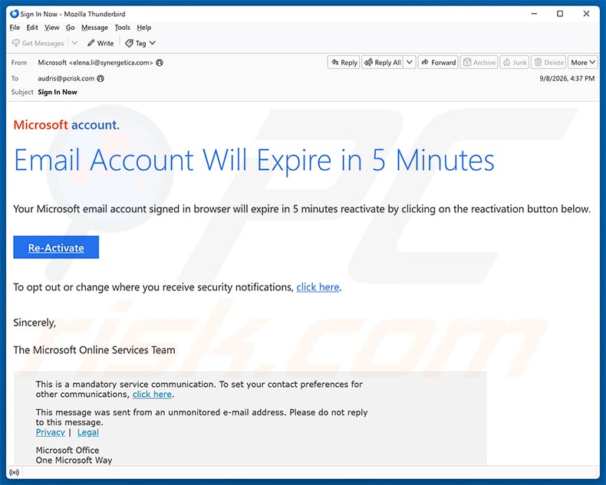This screenshot has height=485, width=606.
Task: Open the More actions dropdown
Action: (x=583, y=62)
